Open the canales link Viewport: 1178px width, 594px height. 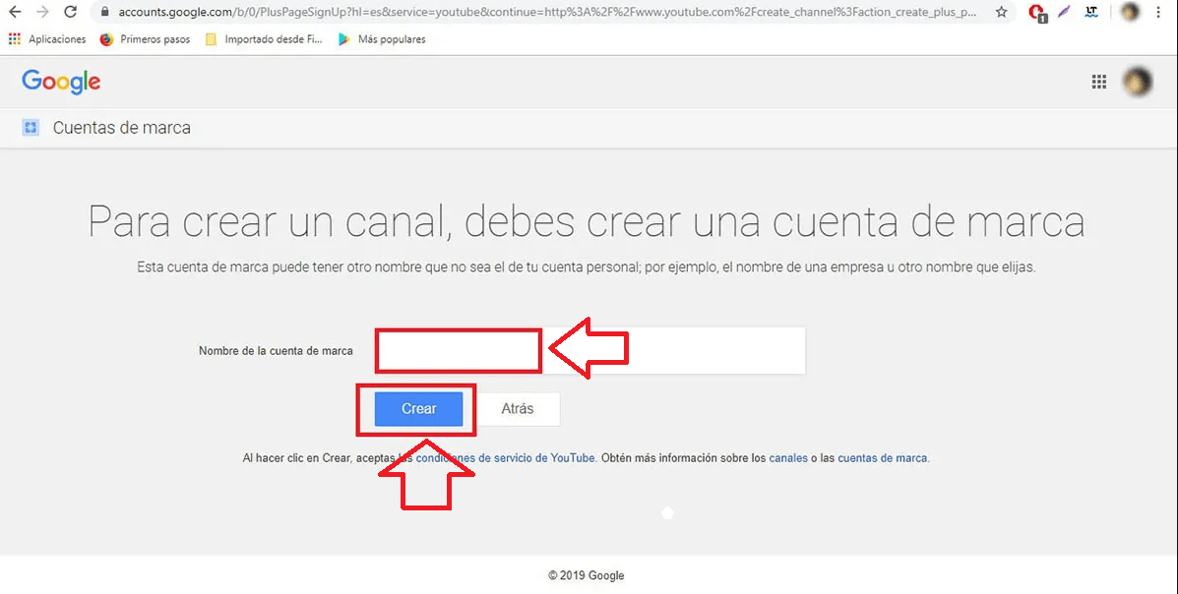(x=788, y=458)
